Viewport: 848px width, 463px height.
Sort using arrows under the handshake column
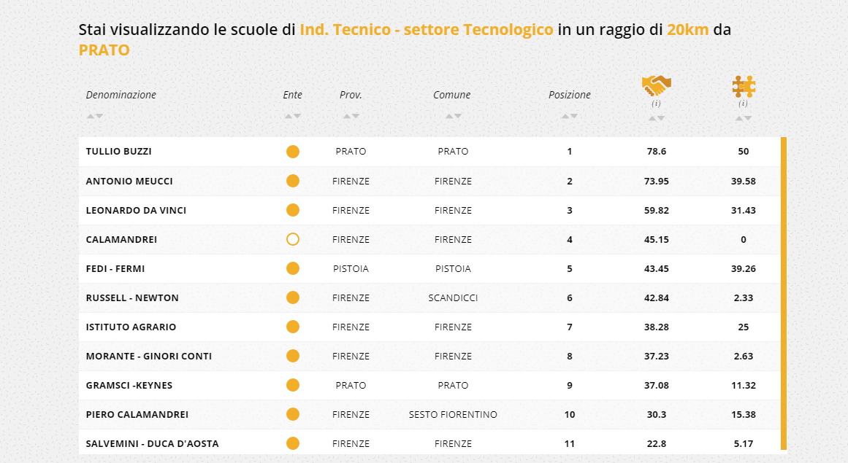coord(657,118)
